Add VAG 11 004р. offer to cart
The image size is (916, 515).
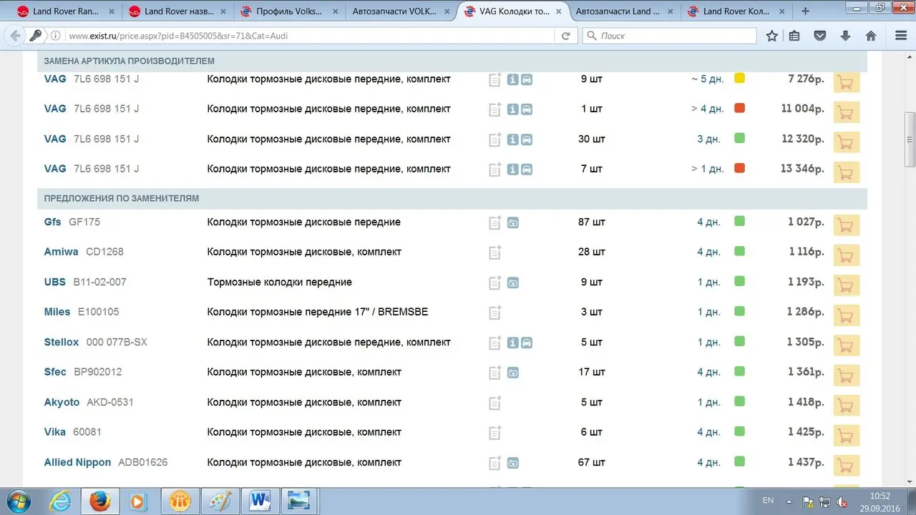click(x=847, y=112)
